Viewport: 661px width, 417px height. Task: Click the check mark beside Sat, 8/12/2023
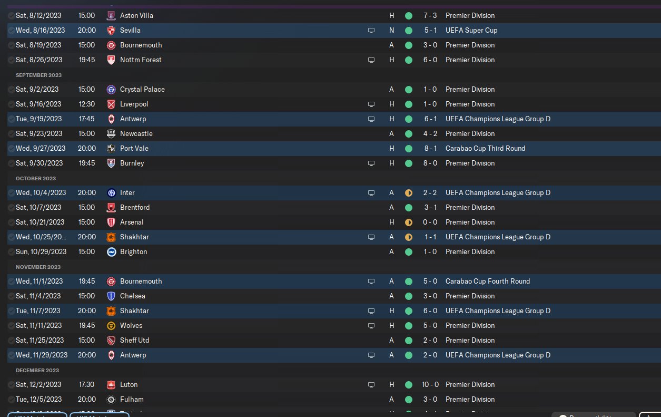pyautogui.click(x=12, y=16)
